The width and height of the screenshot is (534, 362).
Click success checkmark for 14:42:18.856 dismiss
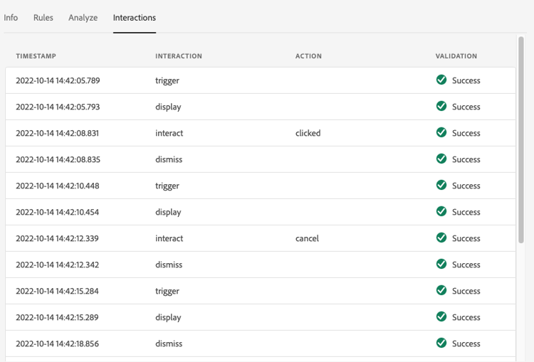[441, 344]
